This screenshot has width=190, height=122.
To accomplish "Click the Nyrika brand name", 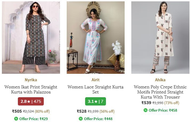I will (x=31, y=80).
